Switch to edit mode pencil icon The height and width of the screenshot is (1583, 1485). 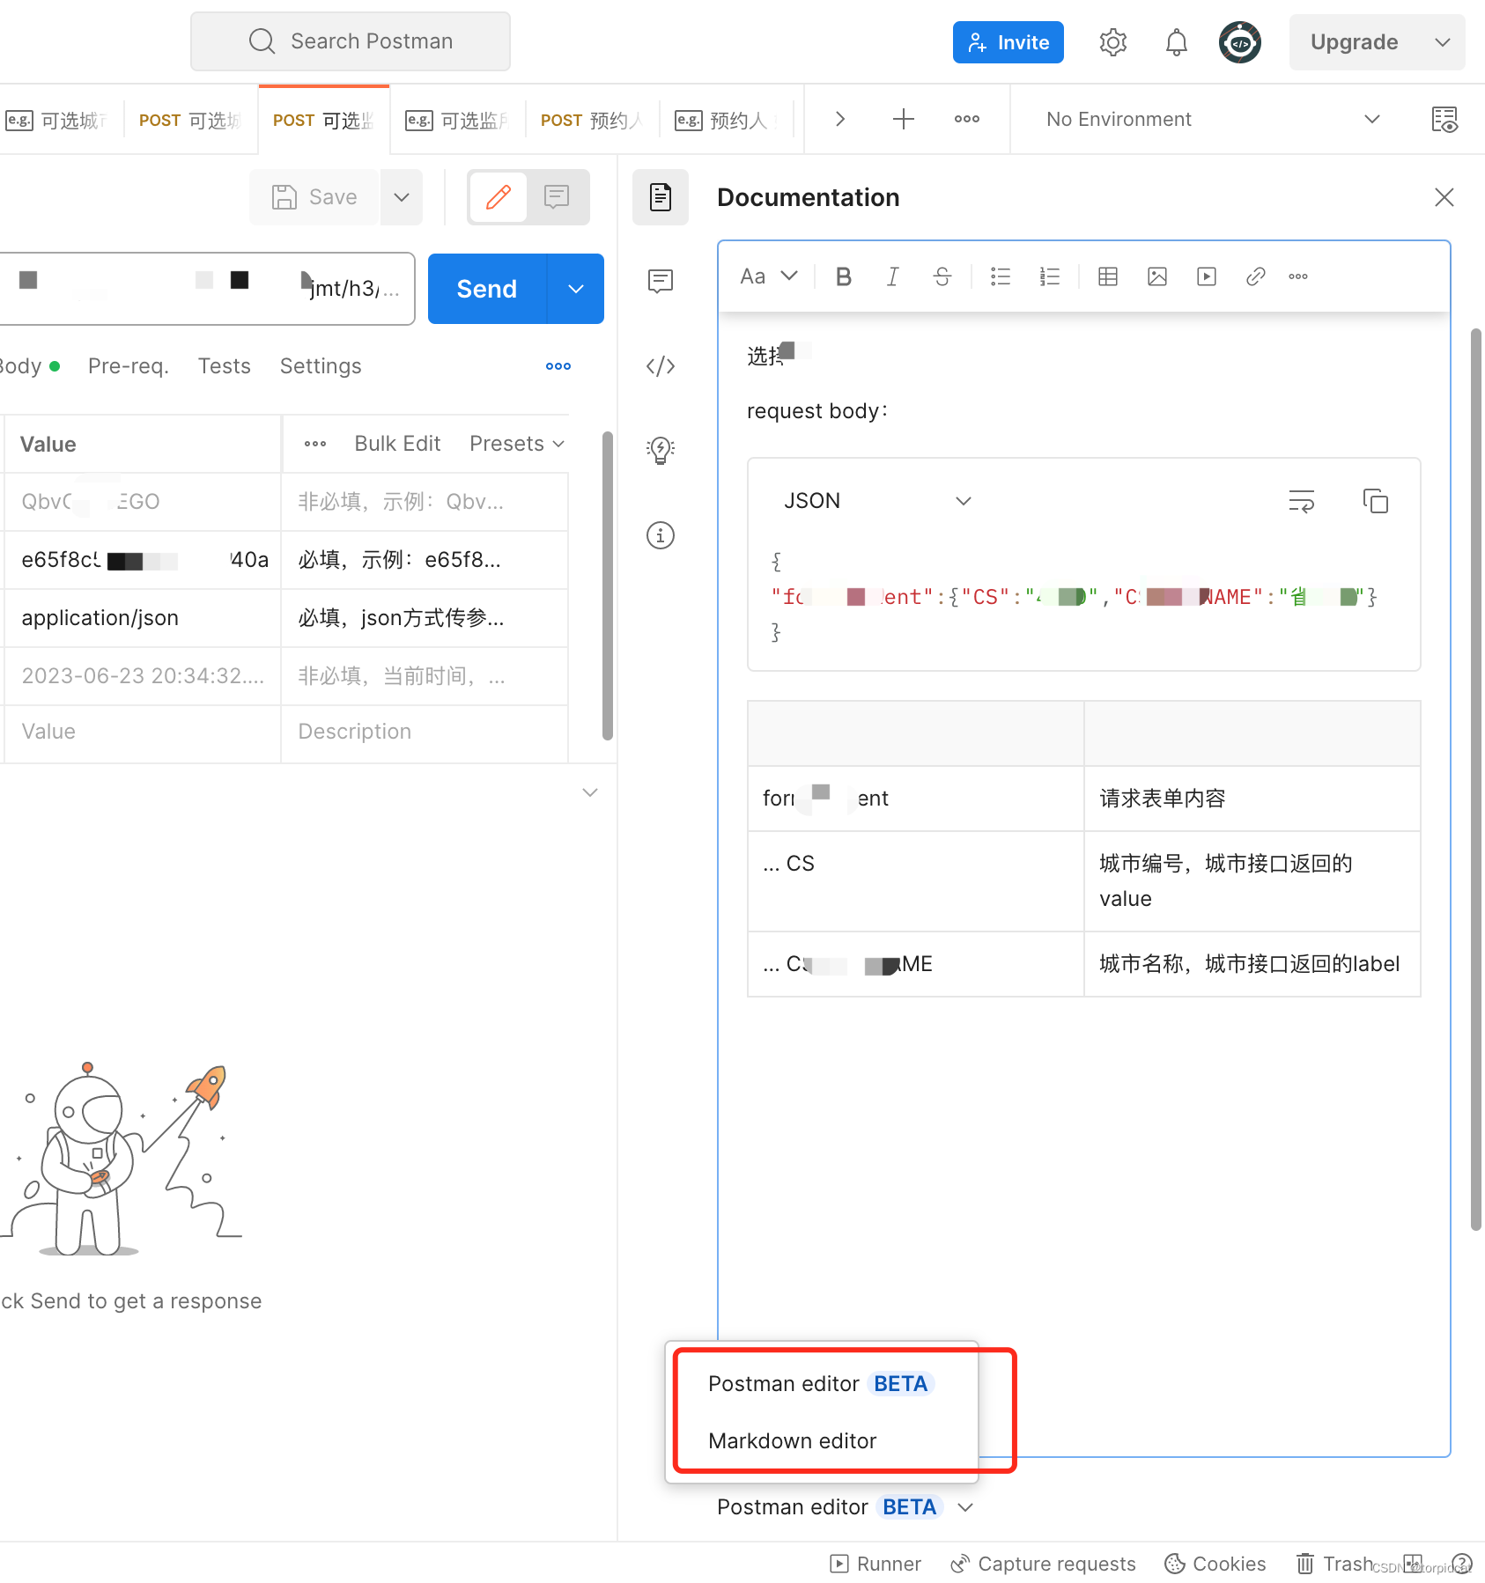tap(498, 197)
